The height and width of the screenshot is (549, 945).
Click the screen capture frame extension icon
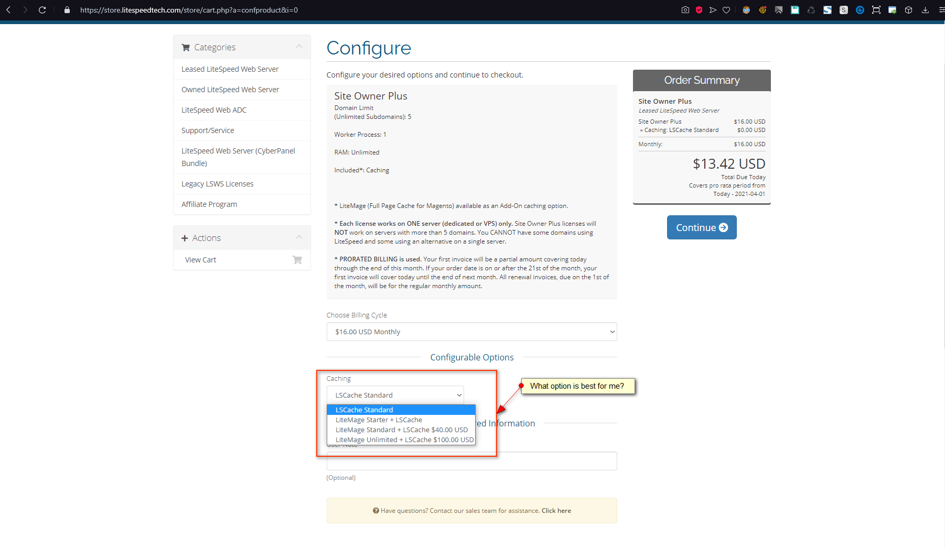point(876,10)
